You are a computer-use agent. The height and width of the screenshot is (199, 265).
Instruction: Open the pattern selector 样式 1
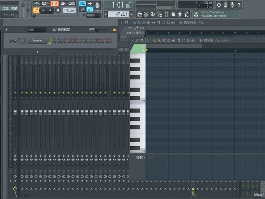(x=119, y=14)
